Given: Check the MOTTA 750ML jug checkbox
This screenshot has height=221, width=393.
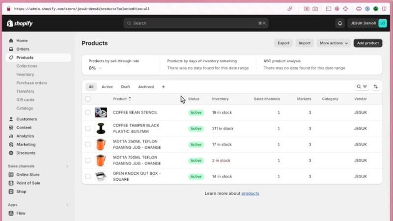Looking at the screenshot, I should pyautogui.click(x=88, y=161).
